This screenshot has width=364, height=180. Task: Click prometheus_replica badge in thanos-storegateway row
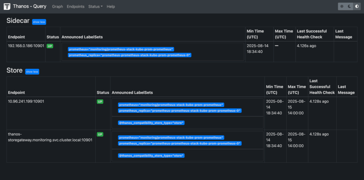(180, 143)
